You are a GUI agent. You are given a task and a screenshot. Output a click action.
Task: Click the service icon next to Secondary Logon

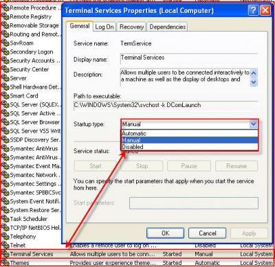click(x=5, y=52)
